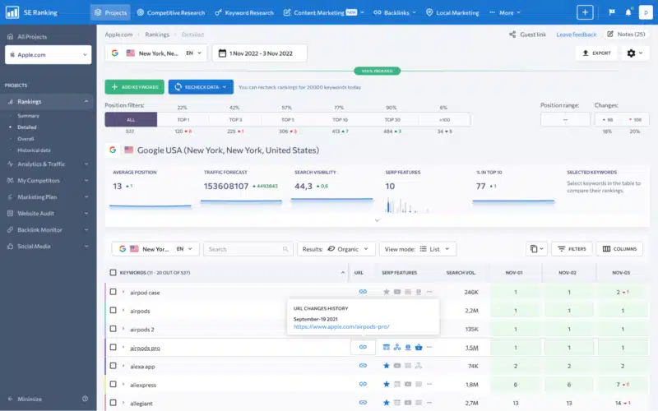Open the Results Organic dropdown
Screen dimensions: 658x411
click(336, 248)
